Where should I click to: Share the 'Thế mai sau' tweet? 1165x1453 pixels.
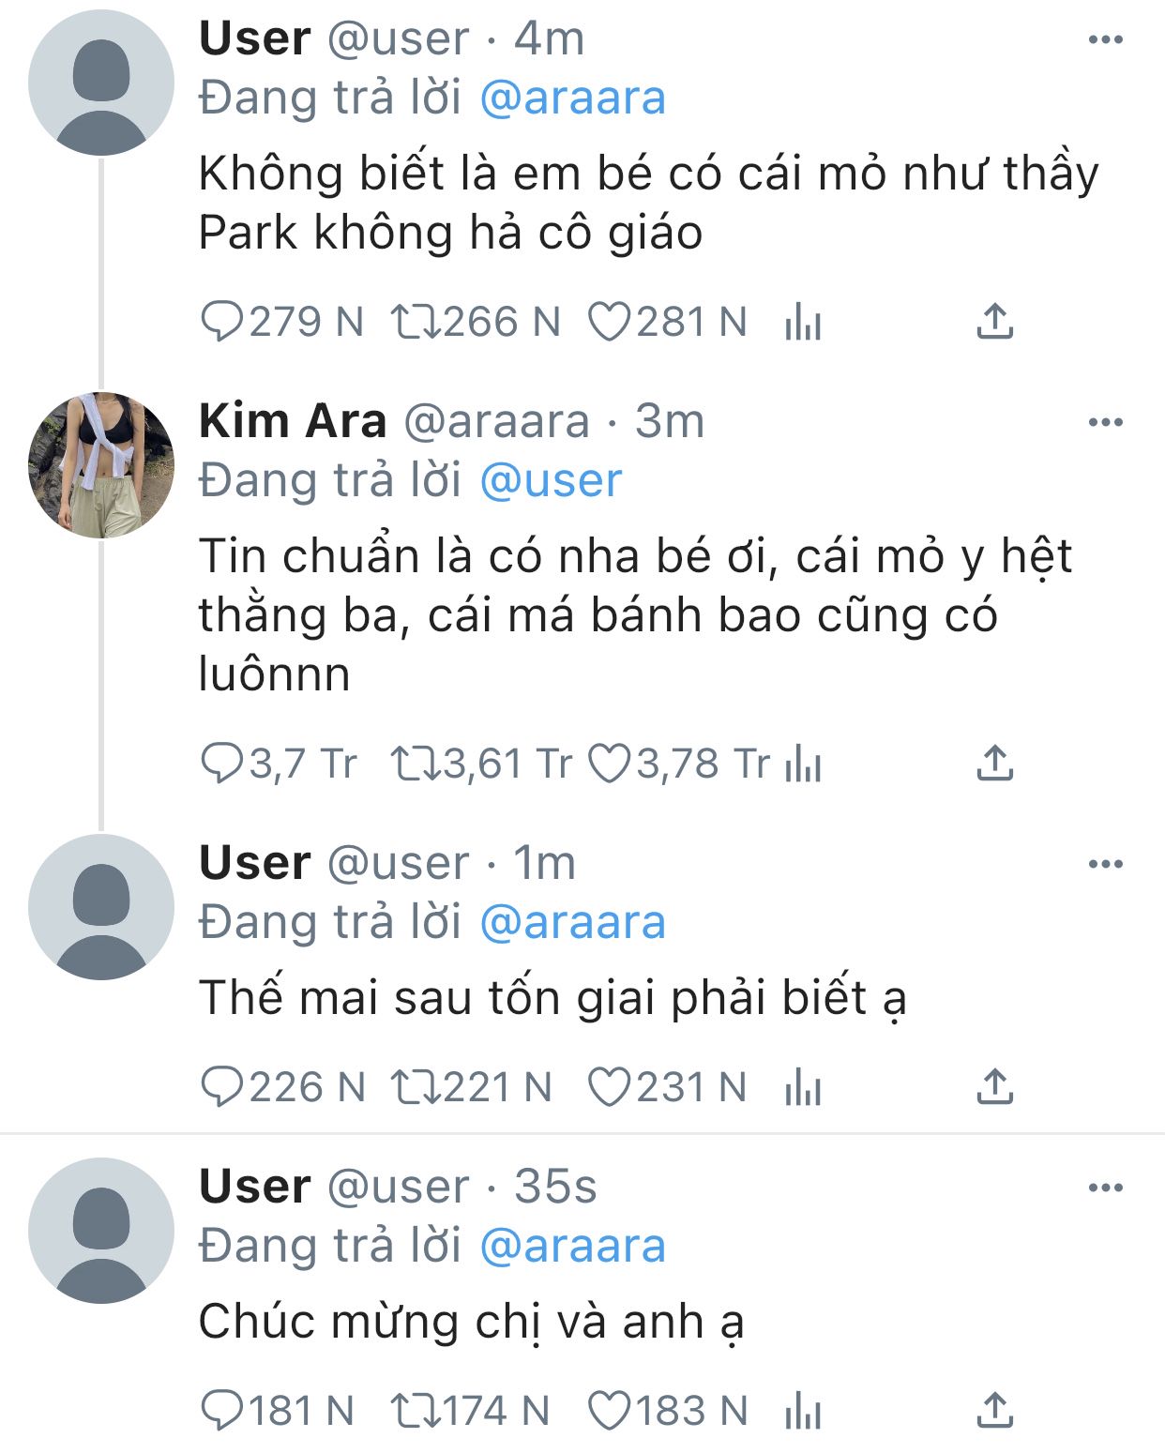click(994, 1087)
